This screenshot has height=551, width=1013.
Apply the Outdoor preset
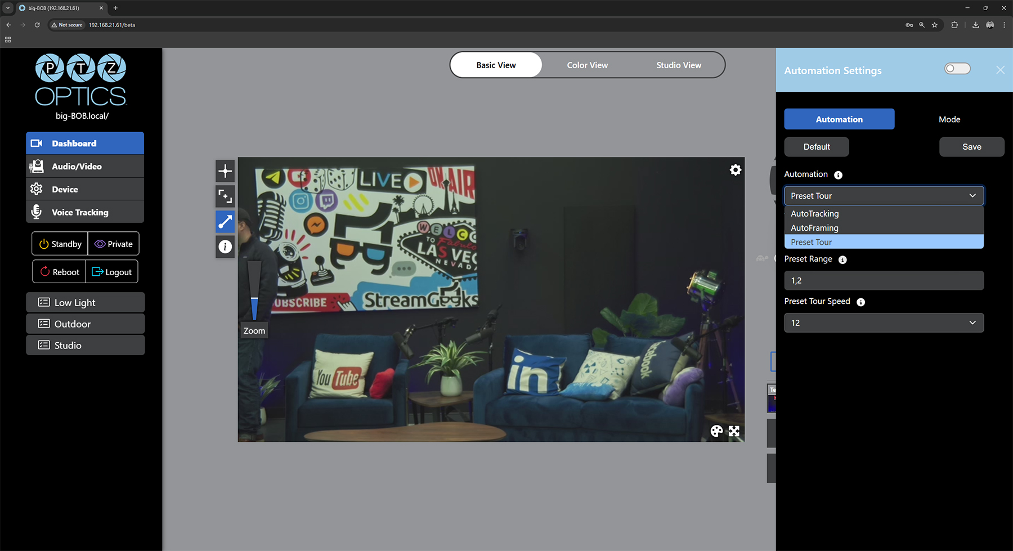tap(85, 324)
